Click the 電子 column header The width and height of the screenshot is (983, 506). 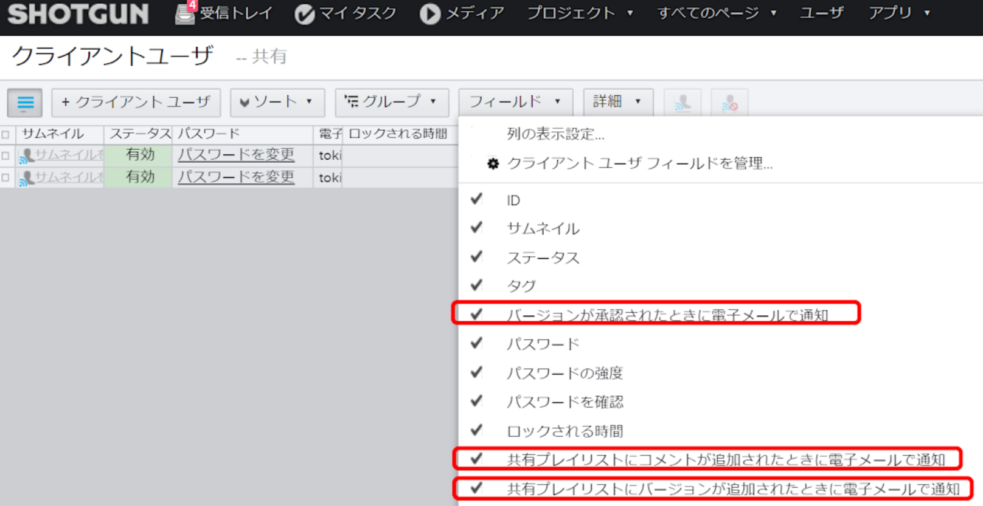pos(328,134)
